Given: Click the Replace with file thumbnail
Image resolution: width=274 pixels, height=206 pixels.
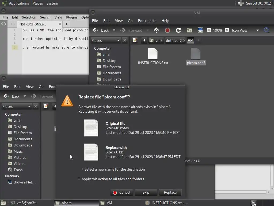Looking at the screenshot, I should click(x=91, y=152).
